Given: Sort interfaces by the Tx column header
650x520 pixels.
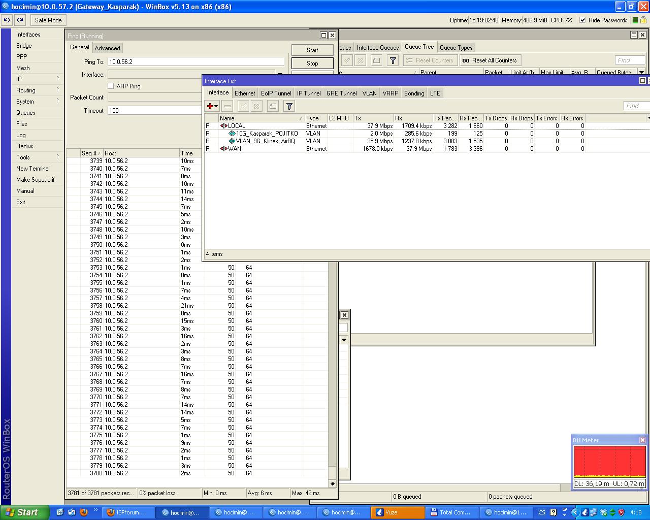Looking at the screenshot, I should click(x=373, y=118).
